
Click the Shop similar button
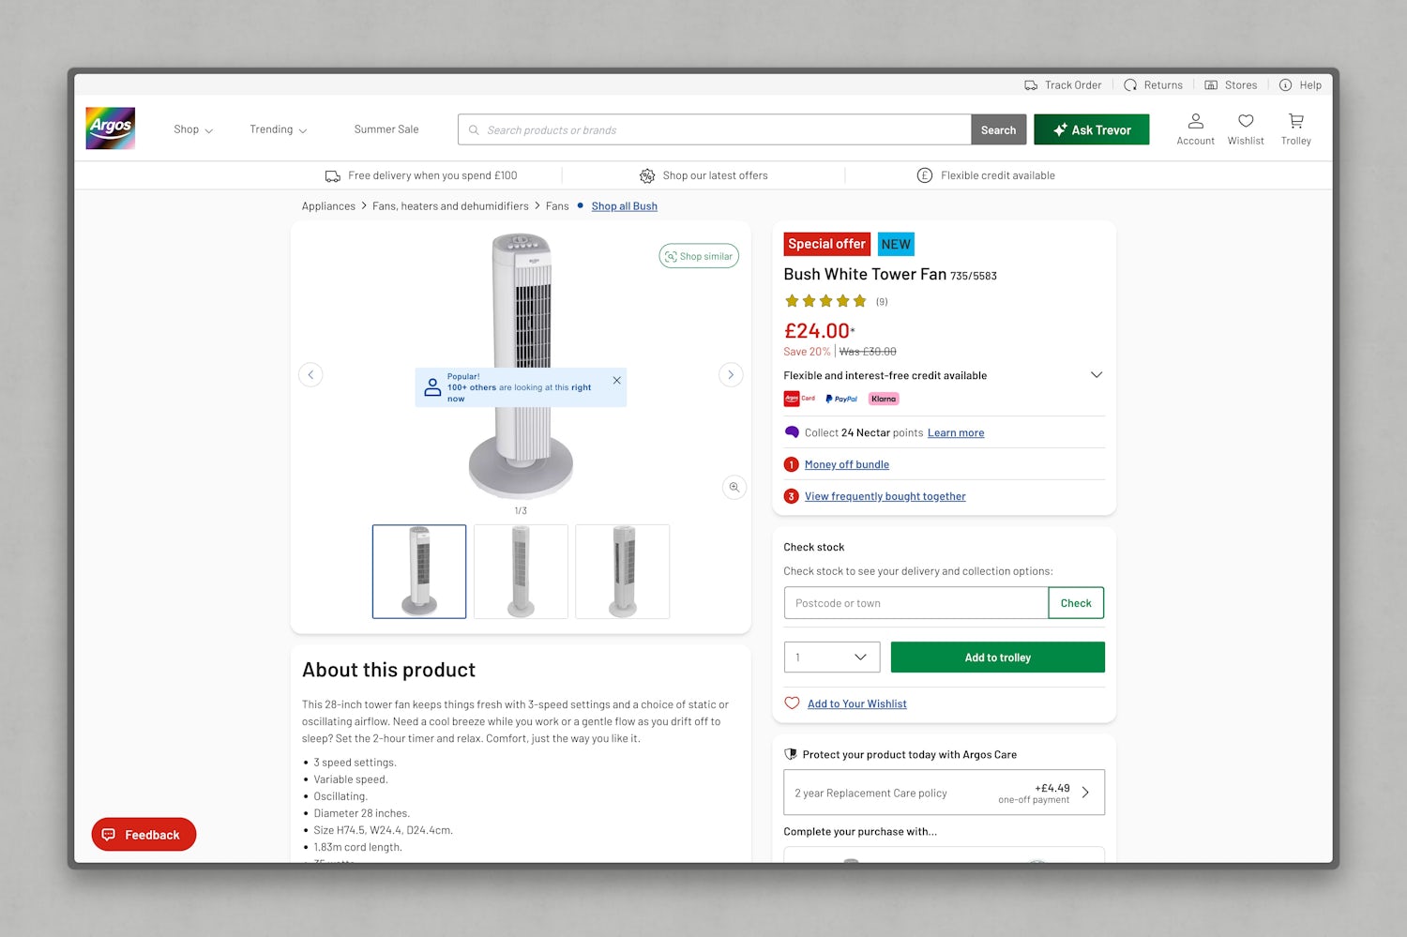click(x=699, y=256)
